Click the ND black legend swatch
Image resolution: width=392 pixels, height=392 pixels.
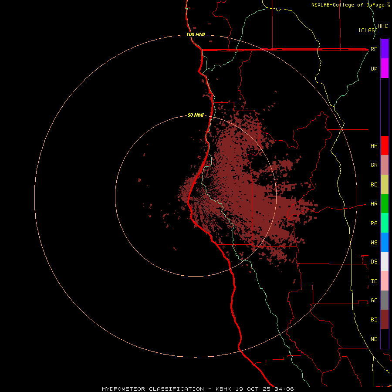pos(385,339)
